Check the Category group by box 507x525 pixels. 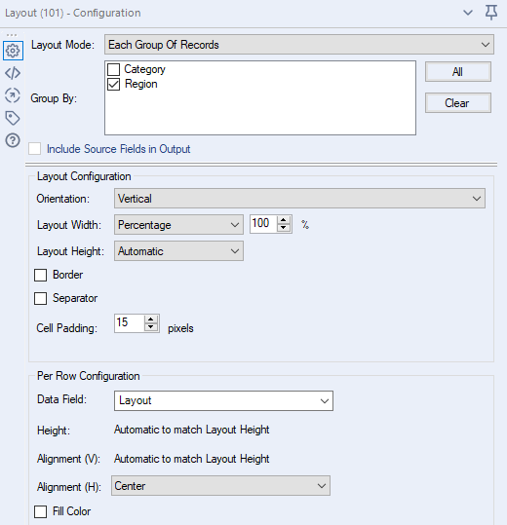coord(114,70)
